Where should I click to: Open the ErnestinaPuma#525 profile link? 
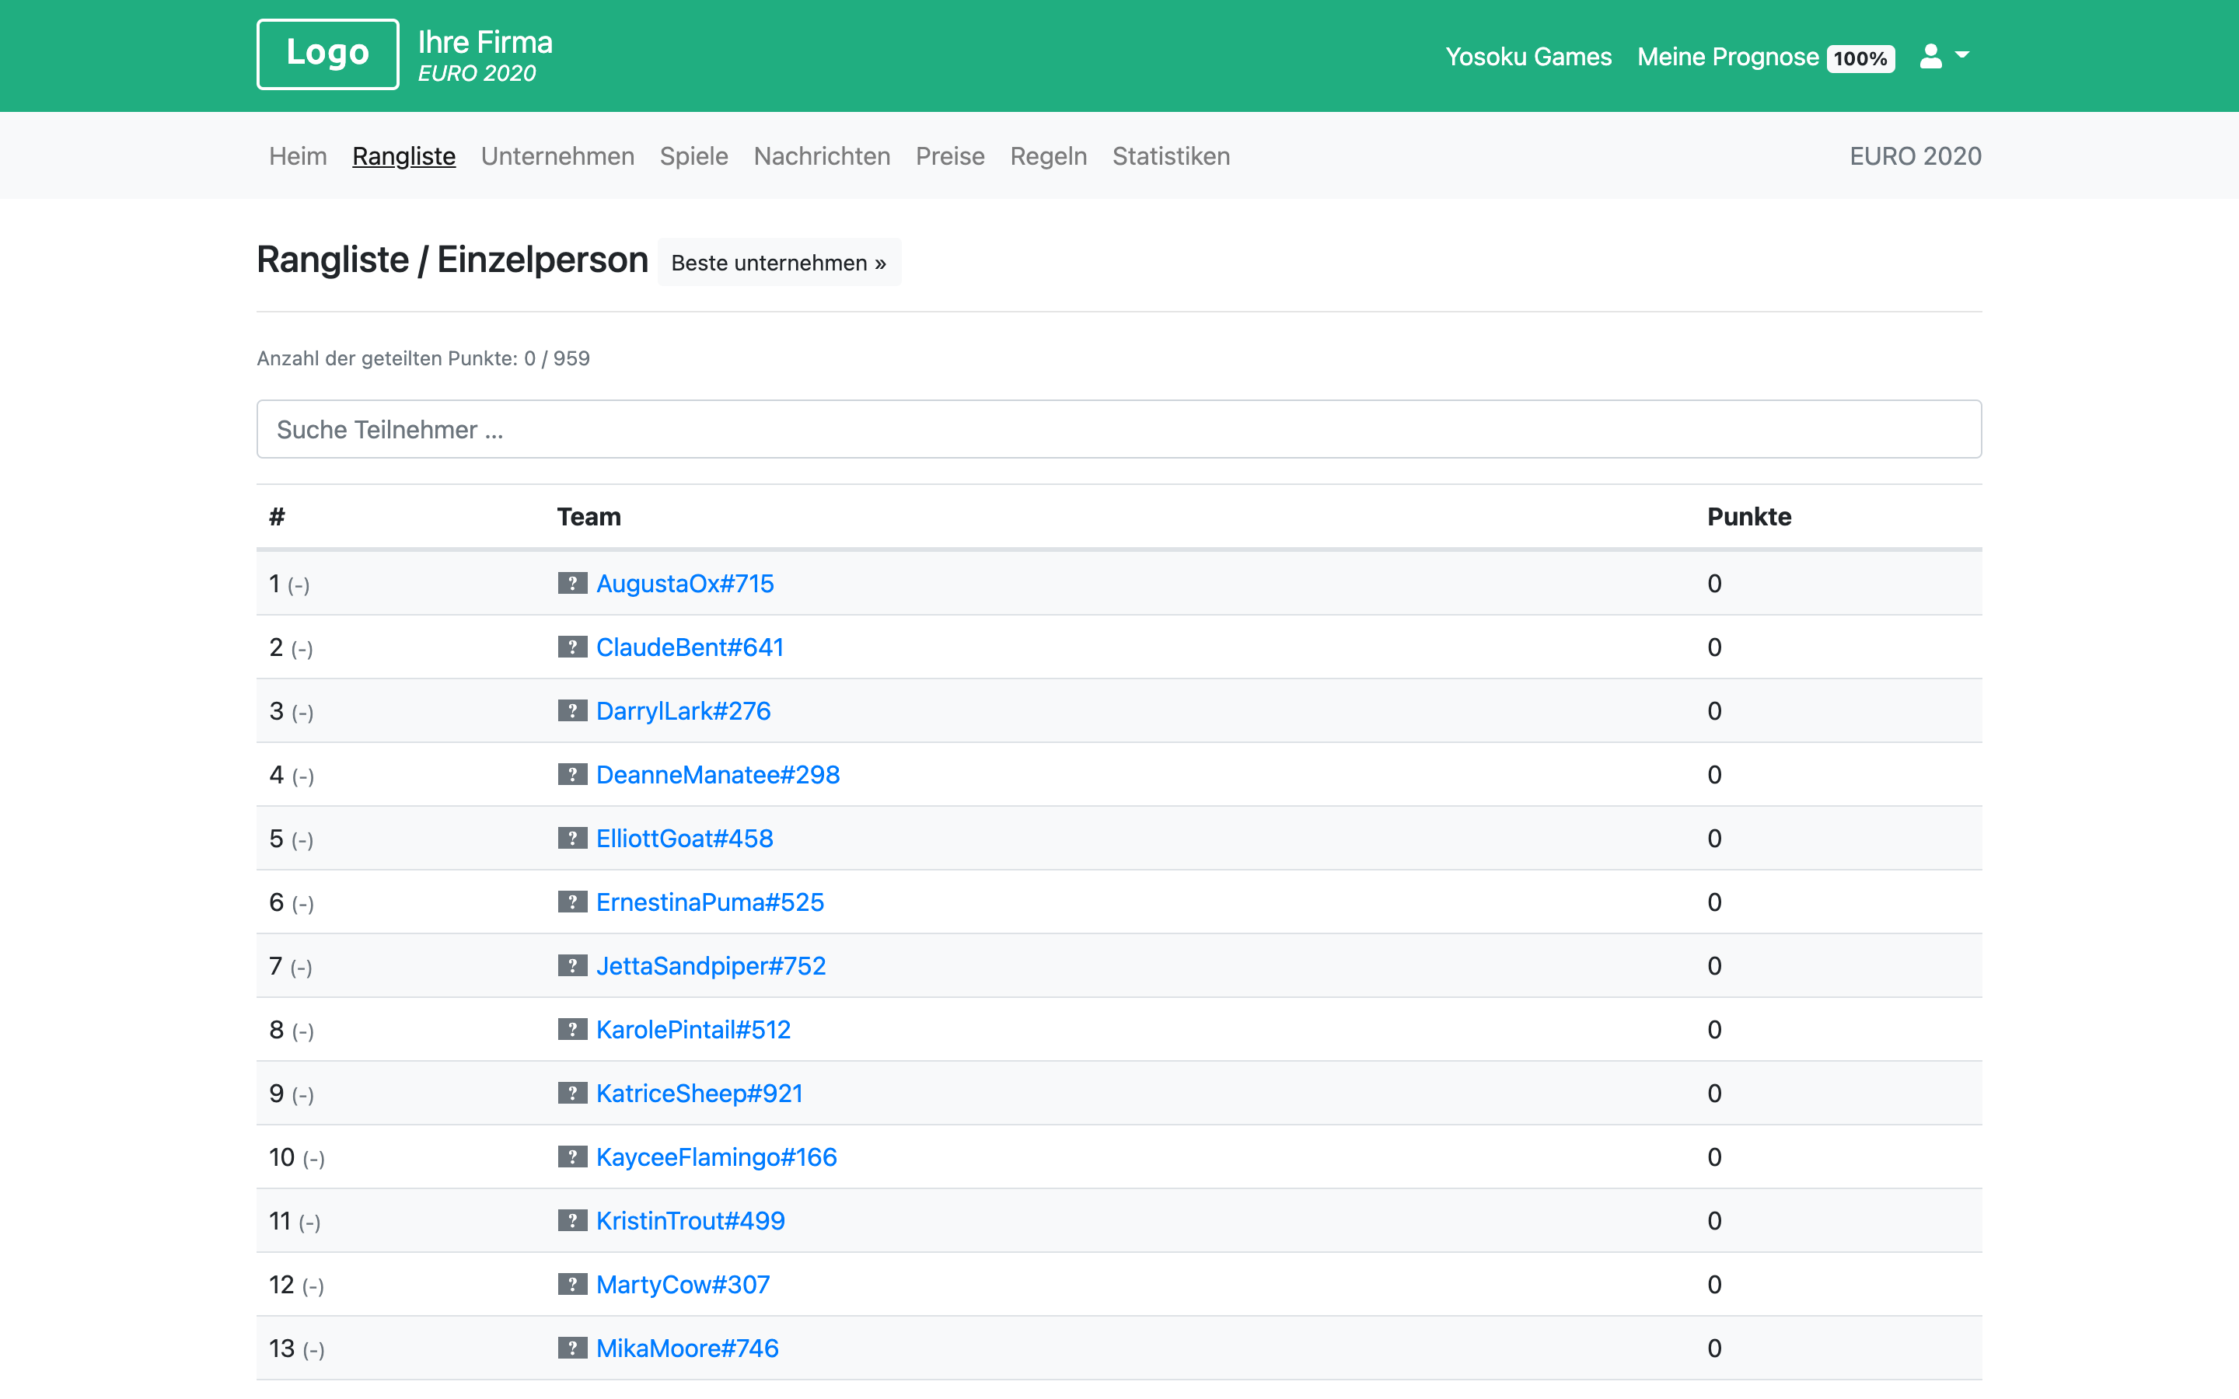[710, 902]
